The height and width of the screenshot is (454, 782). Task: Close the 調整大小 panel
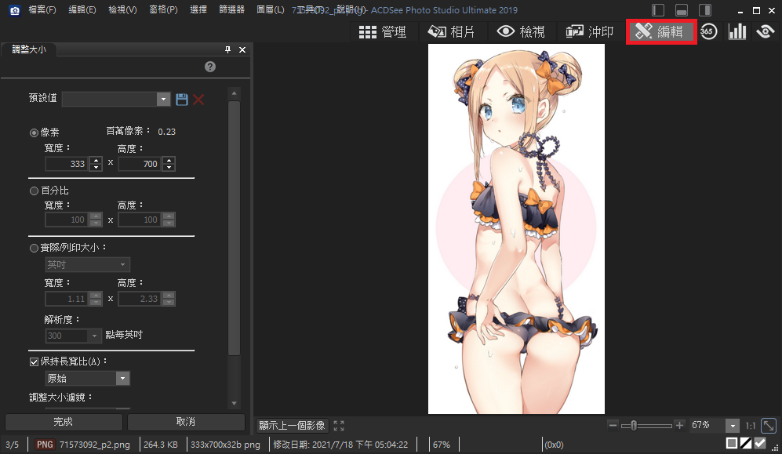tap(242, 49)
